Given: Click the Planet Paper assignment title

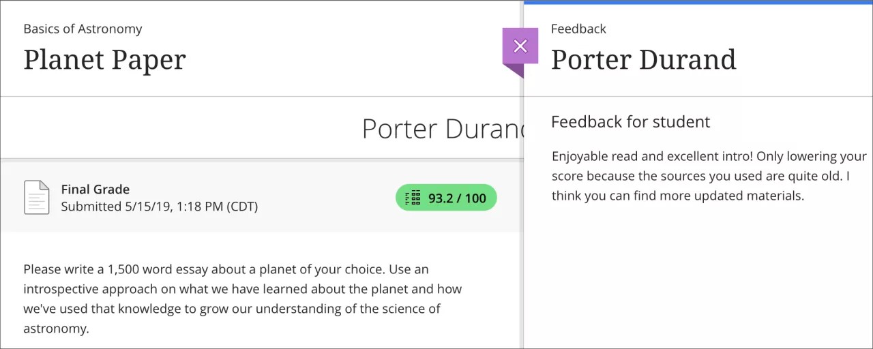Looking at the screenshot, I should [x=104, y=60].
